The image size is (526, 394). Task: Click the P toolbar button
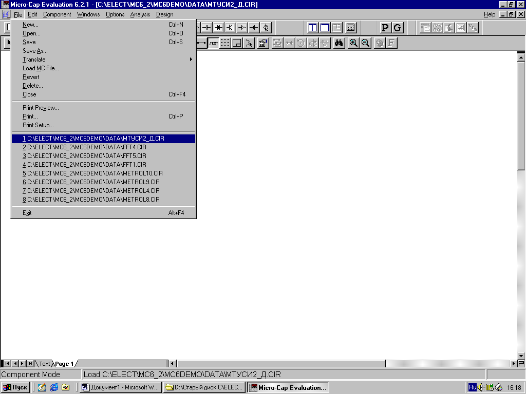pos(385,28)
